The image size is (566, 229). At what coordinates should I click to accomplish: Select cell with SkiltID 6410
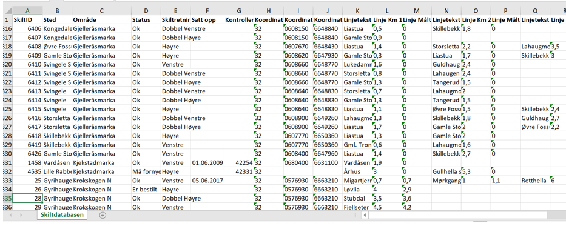coord(27,65)
